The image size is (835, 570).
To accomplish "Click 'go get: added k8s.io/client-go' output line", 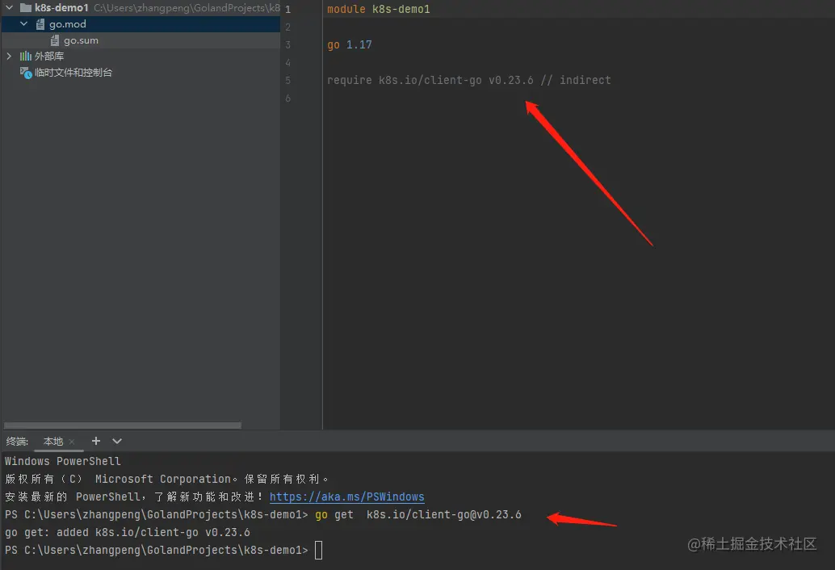I will (x=128, y=532).
